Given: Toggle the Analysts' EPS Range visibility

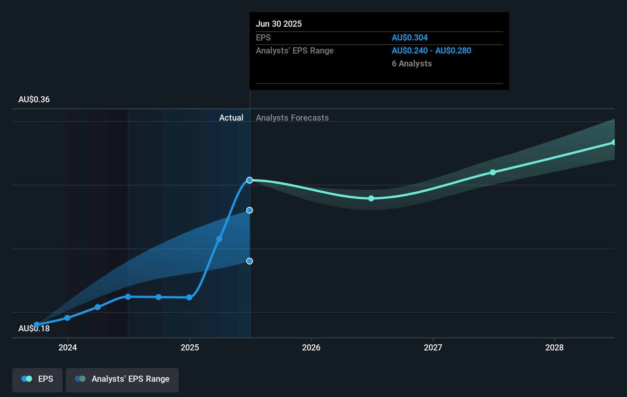Looking at the screenshot, I should [122, 379].
